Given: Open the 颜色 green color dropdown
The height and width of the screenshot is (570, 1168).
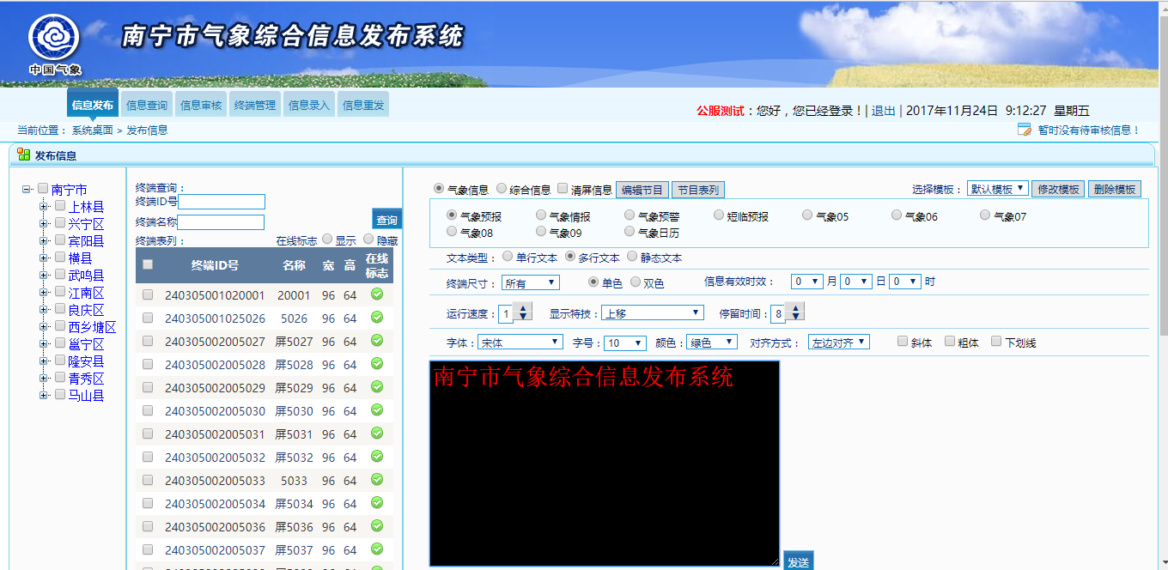Looking at the screenshot, I should coord(709,341).
